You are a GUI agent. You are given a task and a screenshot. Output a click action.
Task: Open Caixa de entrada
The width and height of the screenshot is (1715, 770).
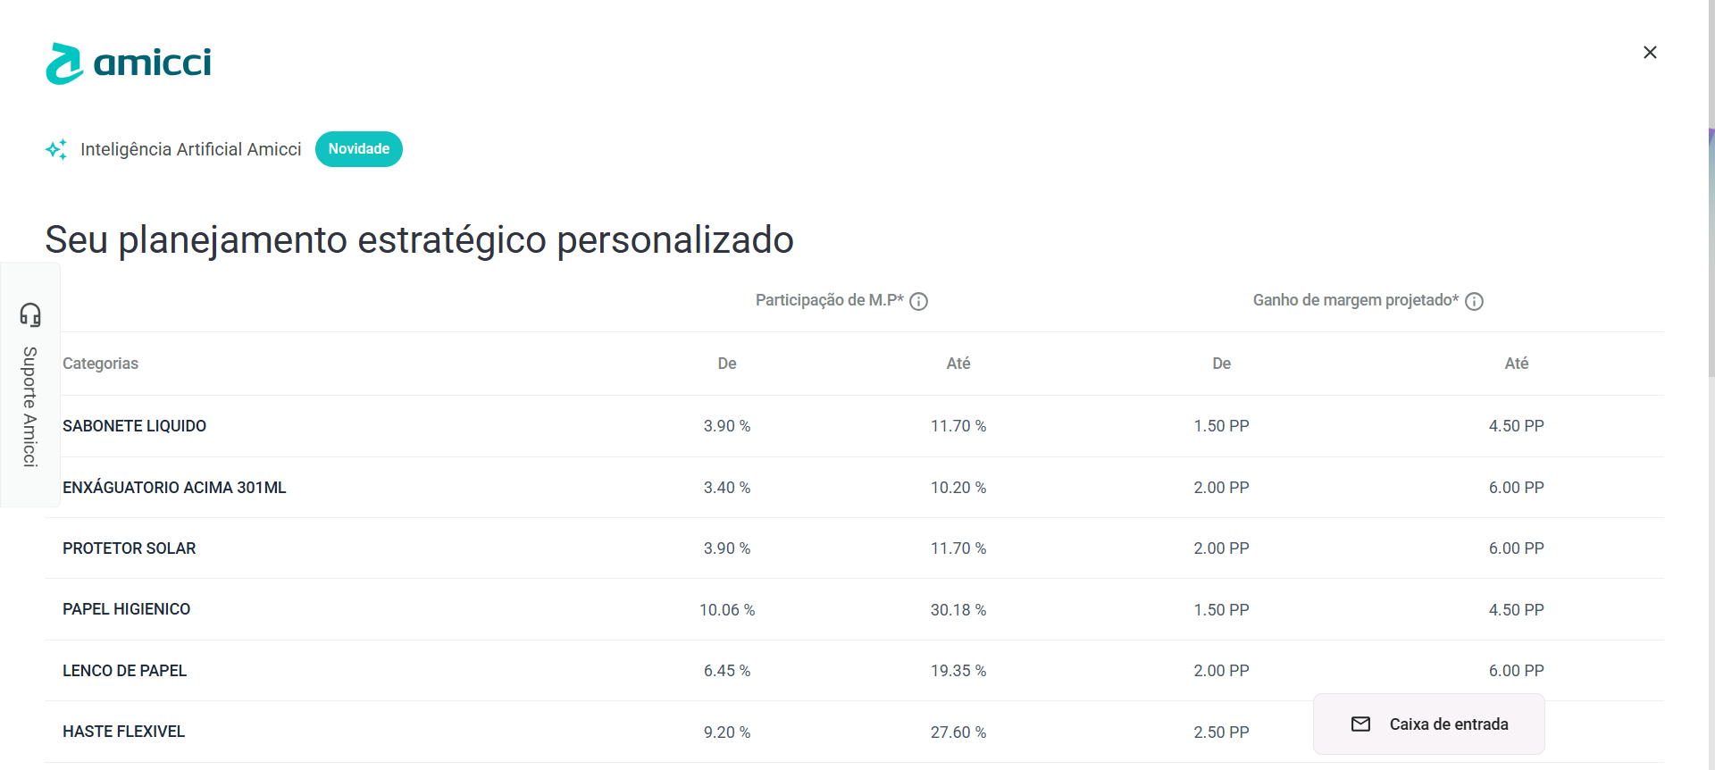tap(1448, 724)
